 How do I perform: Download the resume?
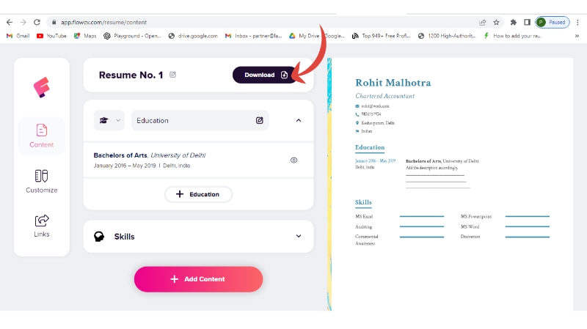[265, 75]
